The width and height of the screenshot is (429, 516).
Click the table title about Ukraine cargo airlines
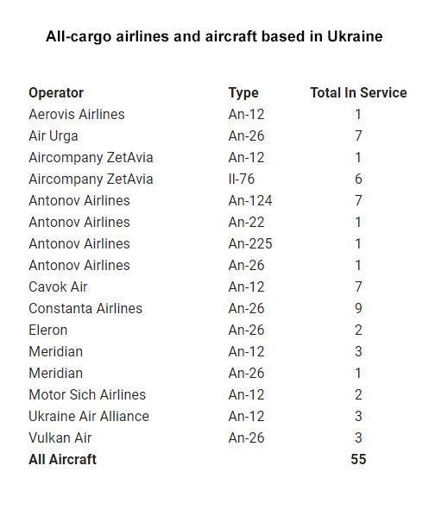point(214,36)
